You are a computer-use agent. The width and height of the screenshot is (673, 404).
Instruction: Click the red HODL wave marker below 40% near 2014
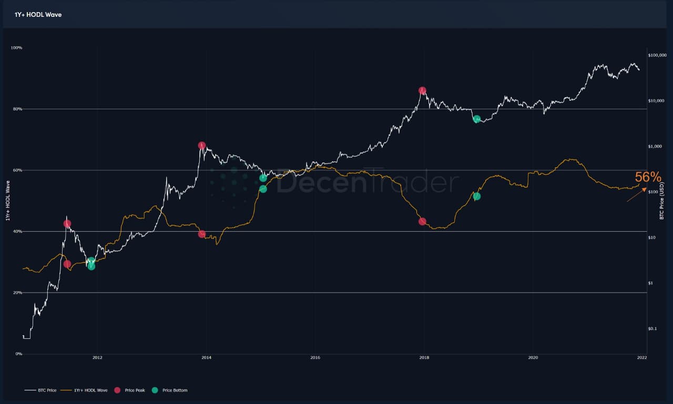coord(202,234)
